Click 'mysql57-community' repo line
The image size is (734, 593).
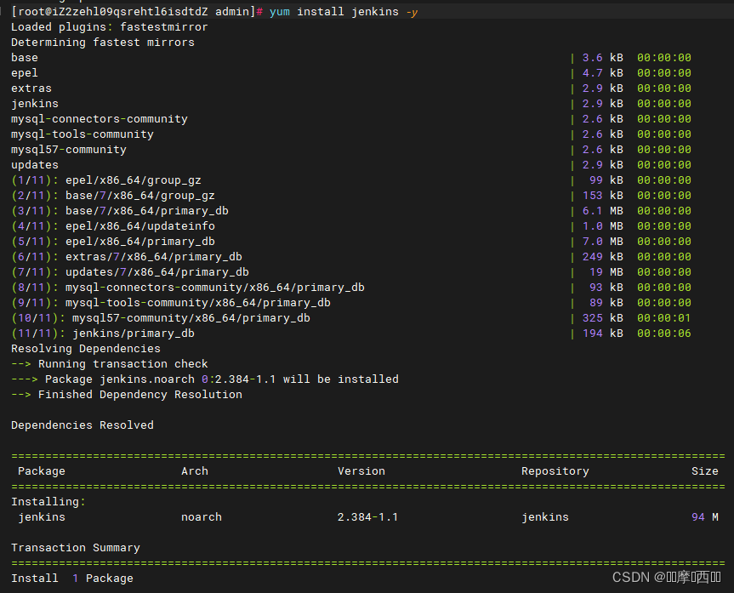(x=351, y=150)
